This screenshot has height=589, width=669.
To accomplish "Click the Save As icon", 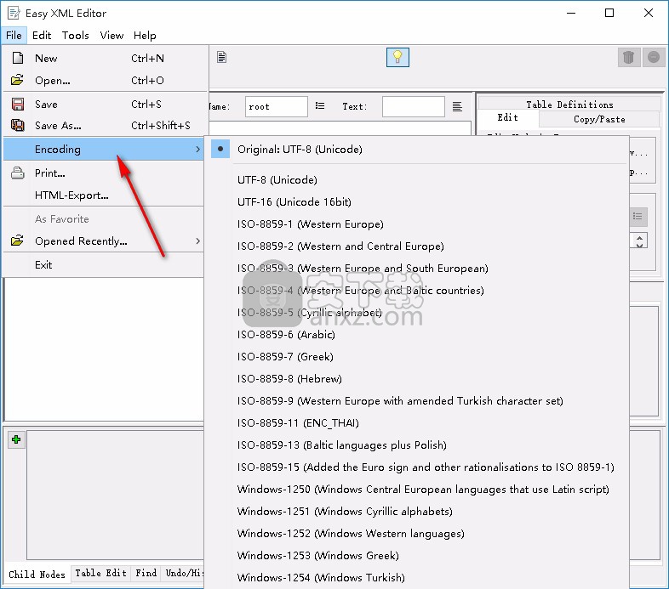I will point(18,125).
